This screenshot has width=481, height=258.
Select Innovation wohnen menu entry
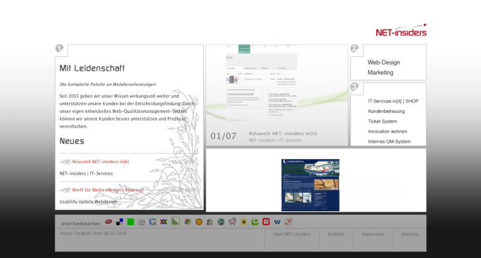[x=388, y=131]
